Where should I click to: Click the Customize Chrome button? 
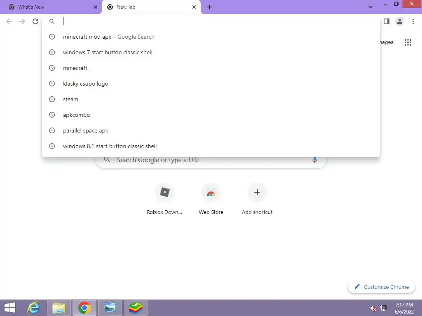381,287
